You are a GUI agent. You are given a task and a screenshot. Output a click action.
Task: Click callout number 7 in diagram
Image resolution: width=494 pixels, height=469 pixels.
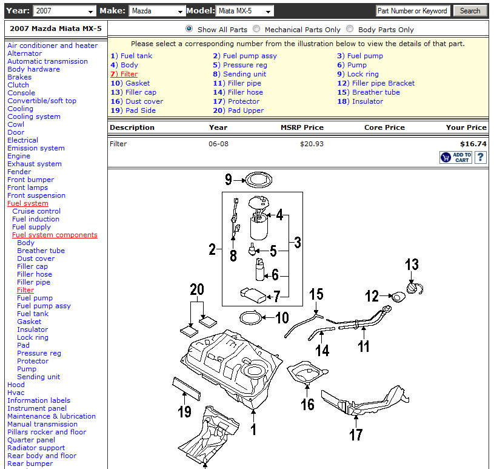[x=276, y=297]
